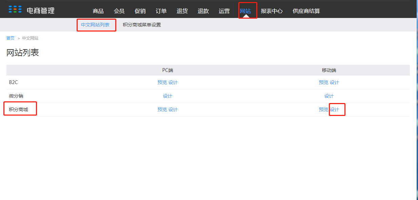Click the 电商管理 logo icon
Screen dimensions: 418x200
[15, 9]
